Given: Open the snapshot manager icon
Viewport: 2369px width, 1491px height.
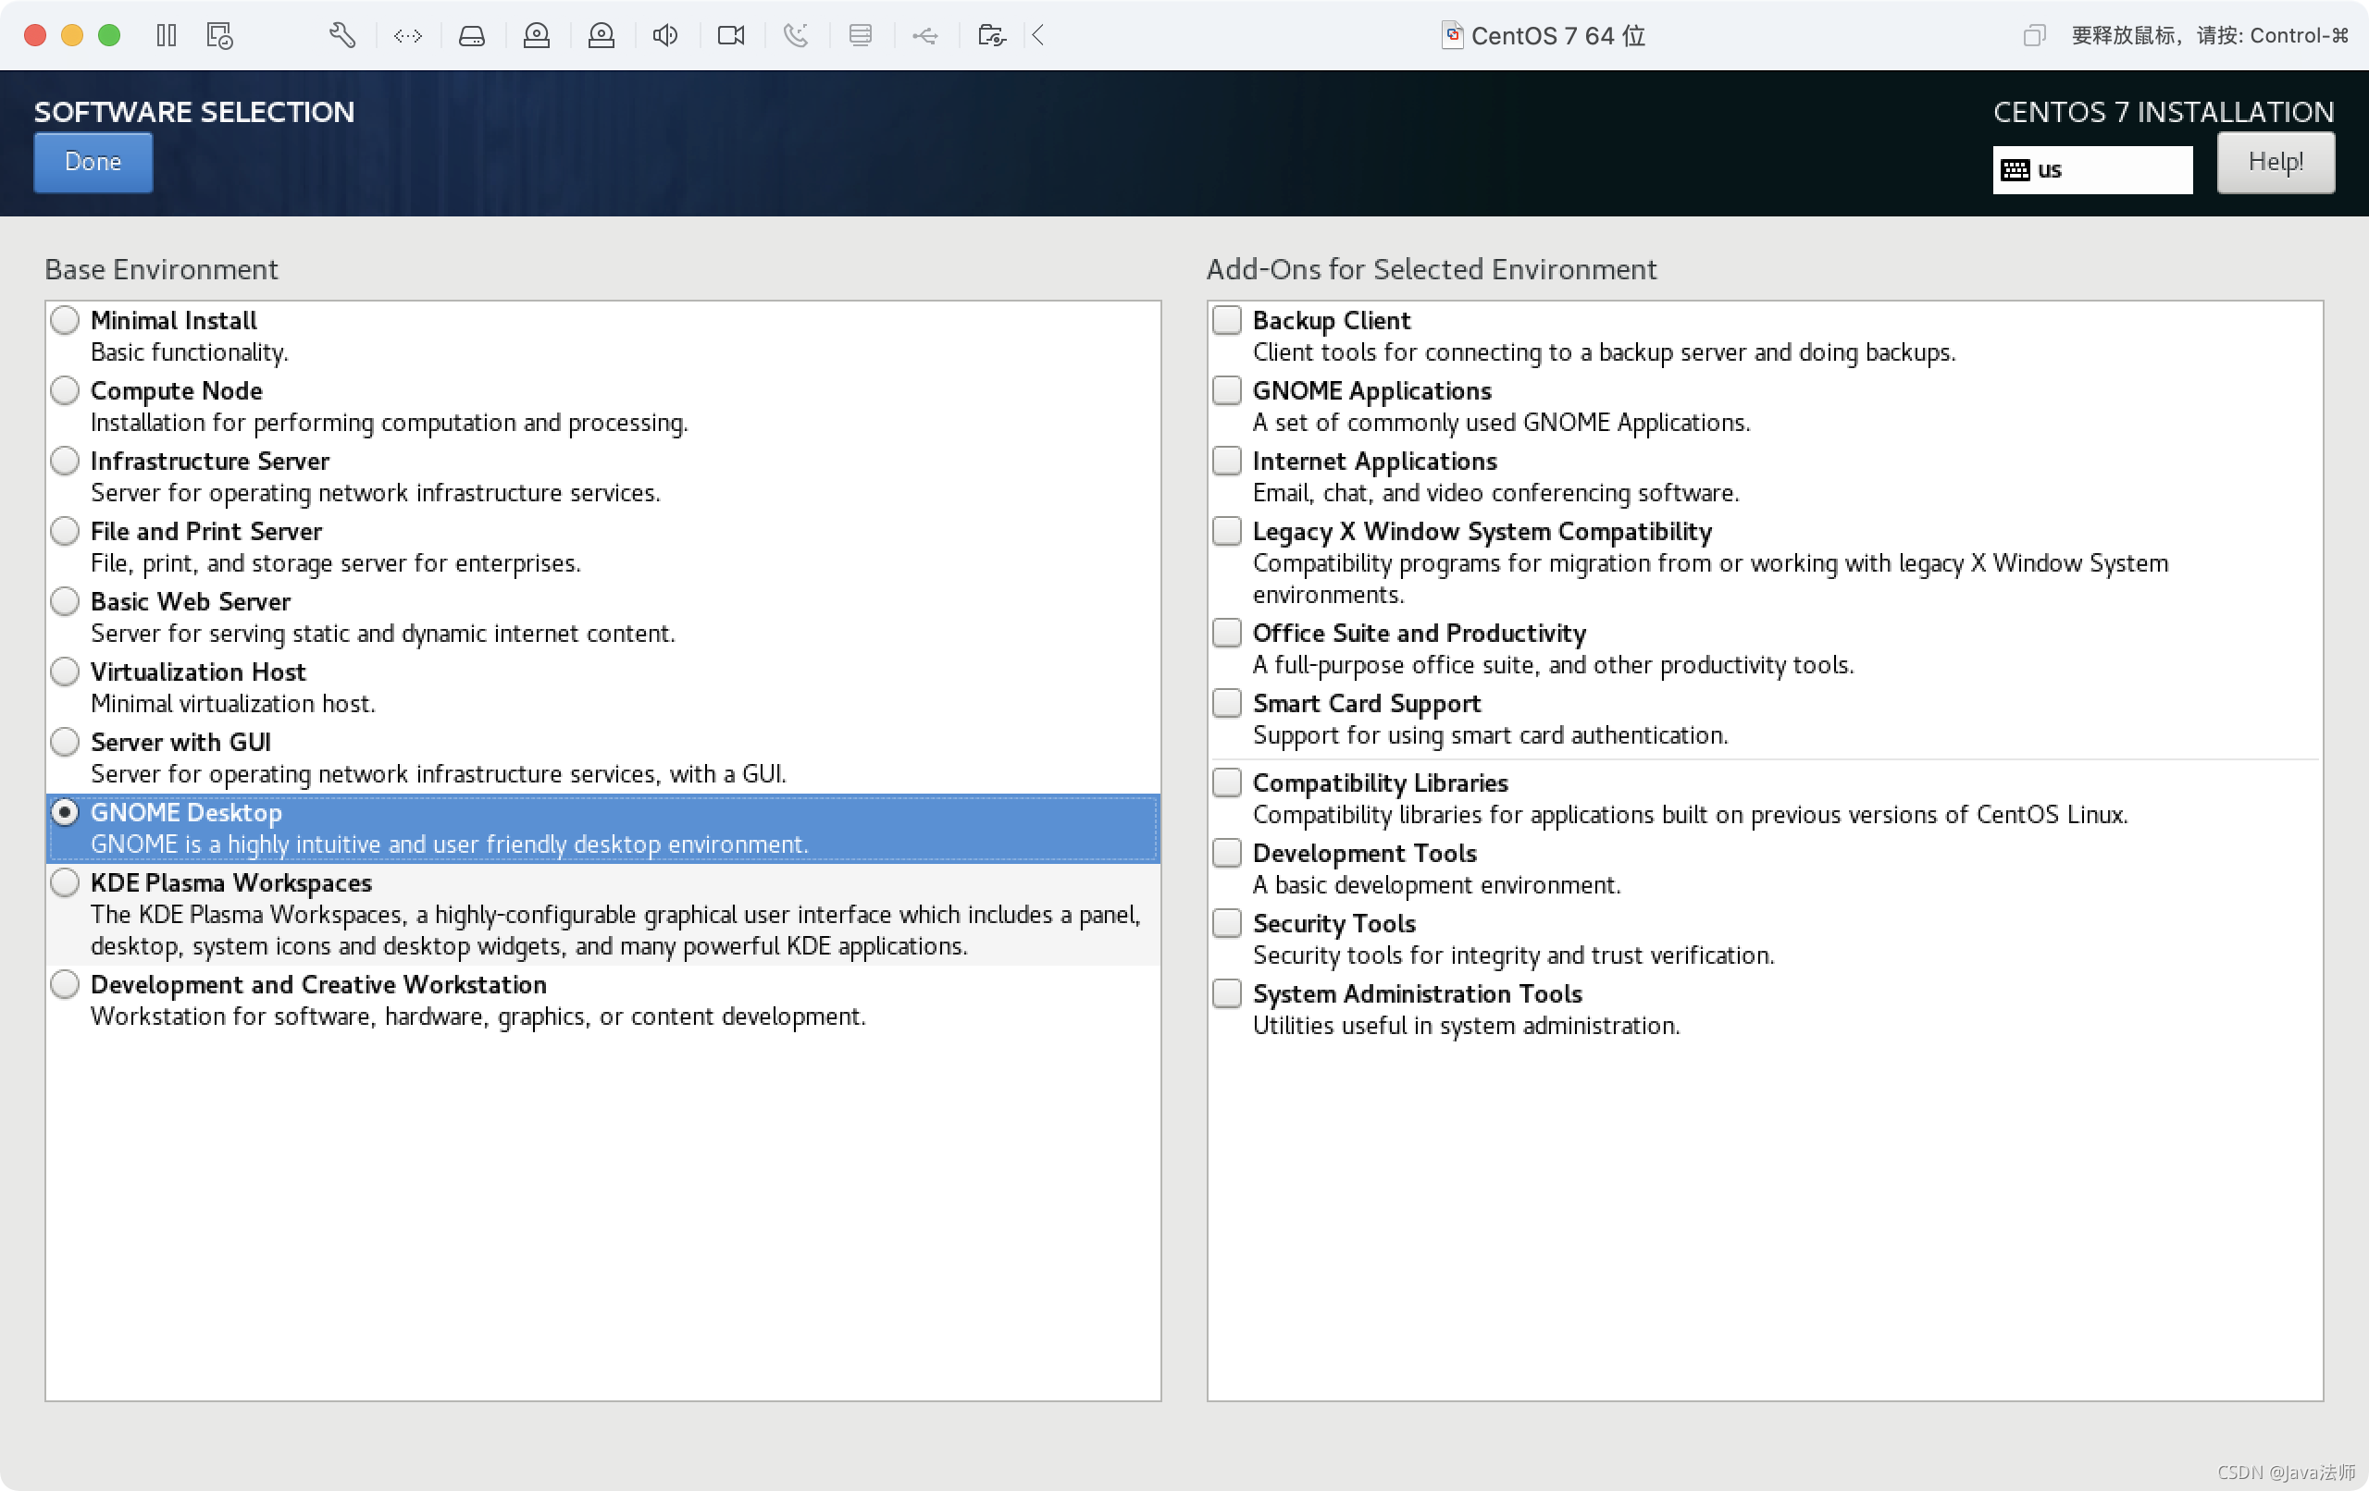Looking at the screenshot, I should click(x=219, y=35).
